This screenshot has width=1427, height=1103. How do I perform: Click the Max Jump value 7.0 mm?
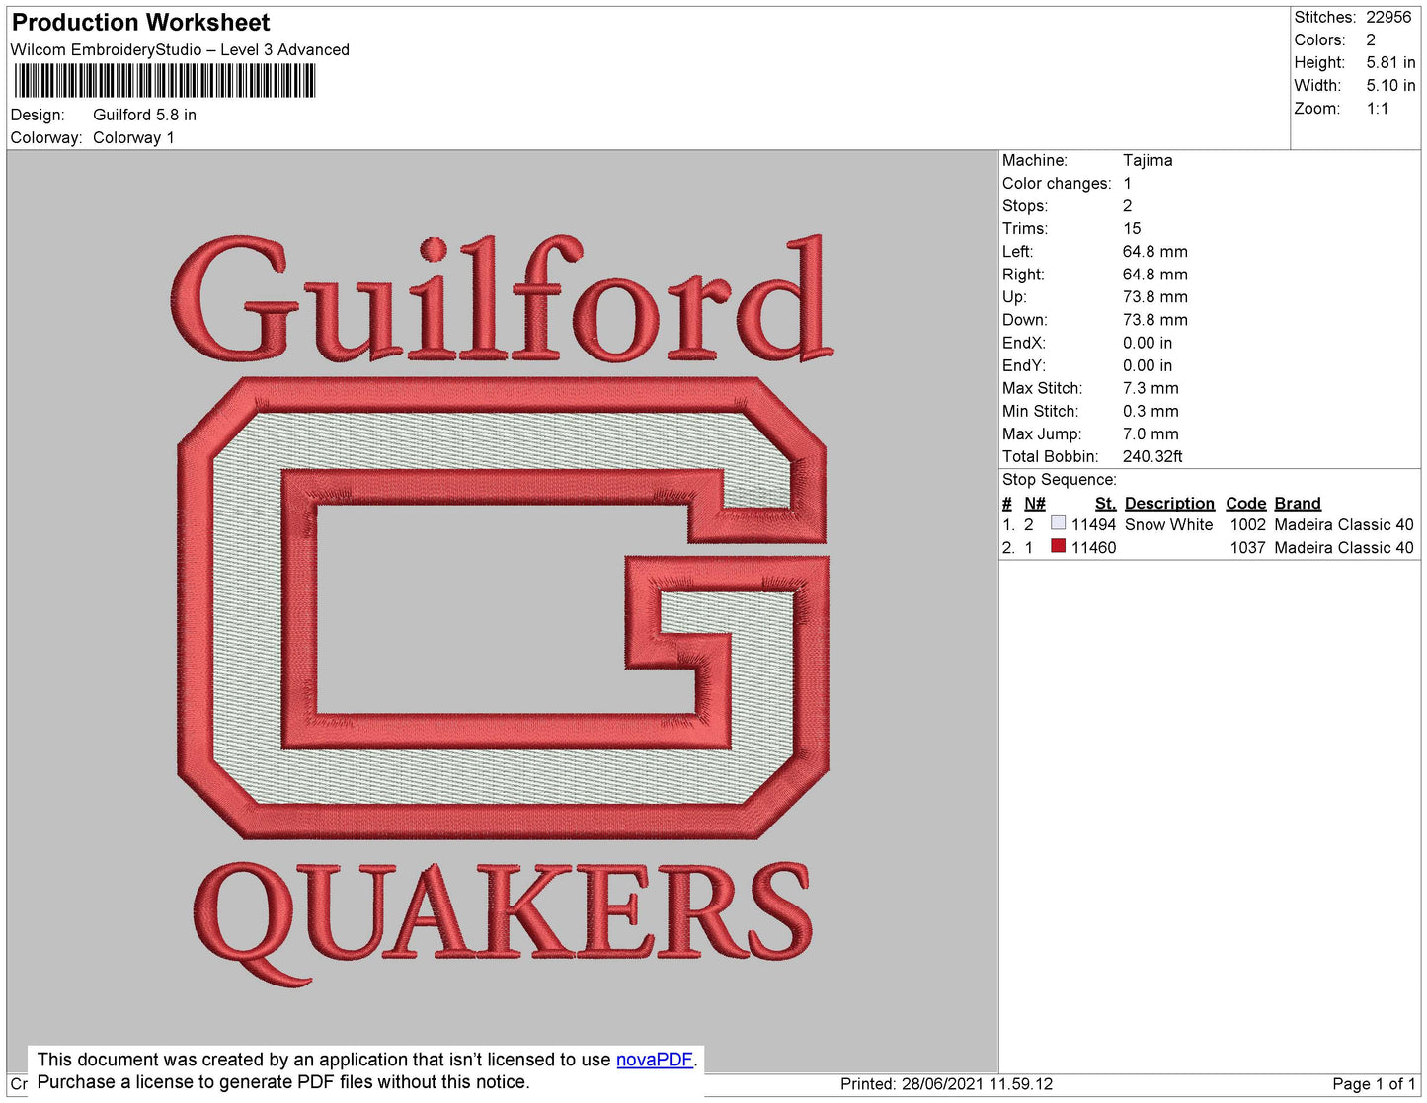(x=1150, y=433)
